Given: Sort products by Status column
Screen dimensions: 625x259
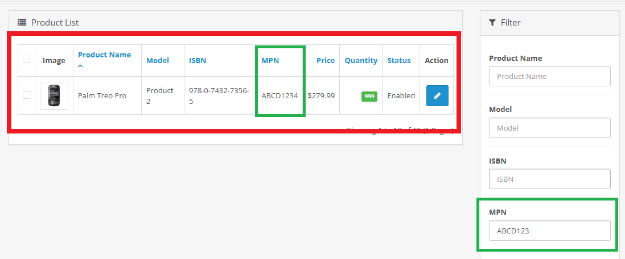Looking at the screenshot, I should [x=399, y=60].
